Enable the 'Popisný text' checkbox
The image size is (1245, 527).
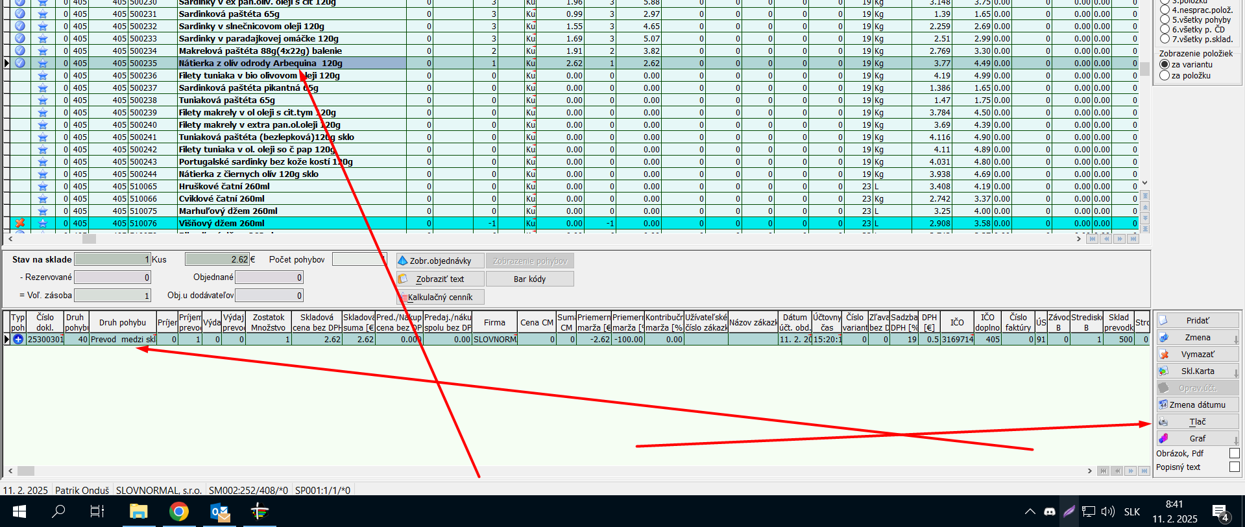tap(1234, 467)
